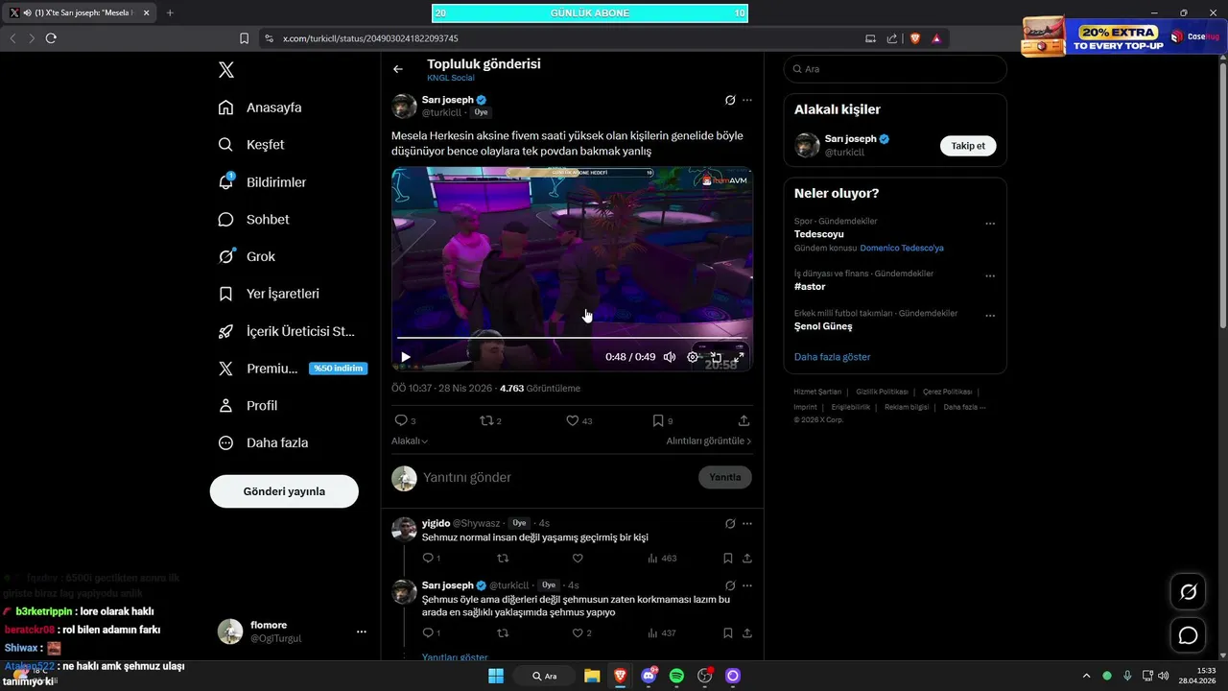This screenshot has height=691, width=1228.
Task: Open Spotify from the taskbar
Action: click(x=676, y=676)
